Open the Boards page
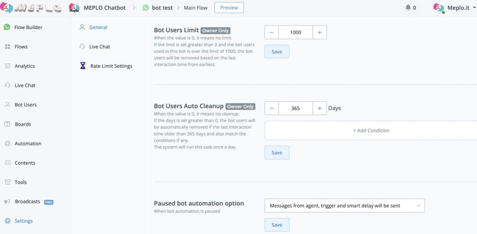Viewport: 477px width, 234px height. tap(23, 124)
